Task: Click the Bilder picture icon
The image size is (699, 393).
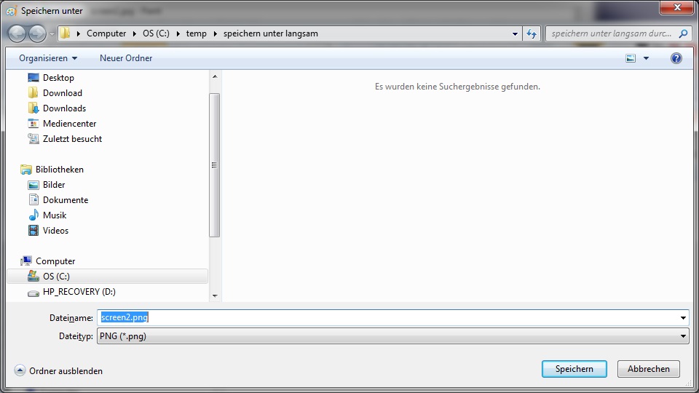Action: 33,185
